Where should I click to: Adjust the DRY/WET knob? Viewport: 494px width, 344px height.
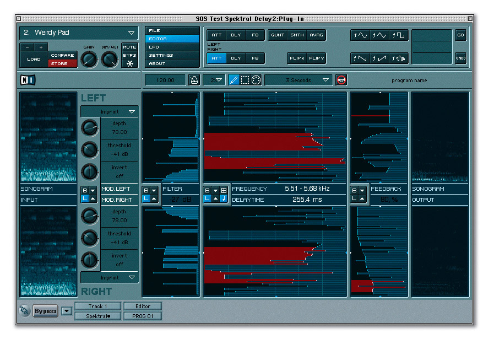(x=108, y=60)
